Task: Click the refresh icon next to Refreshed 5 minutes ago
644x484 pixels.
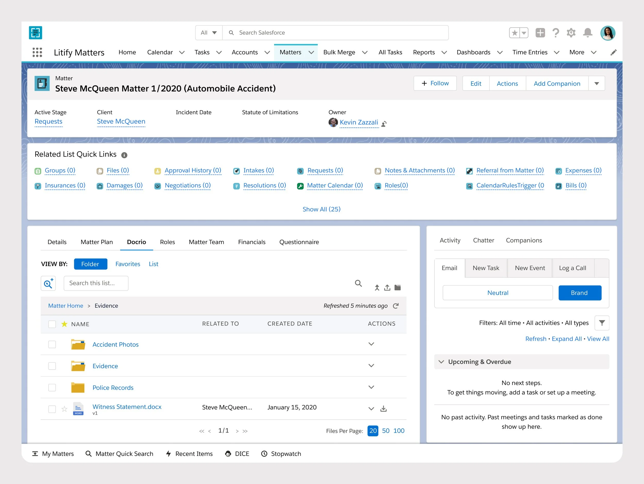Action: click(396, 306)
